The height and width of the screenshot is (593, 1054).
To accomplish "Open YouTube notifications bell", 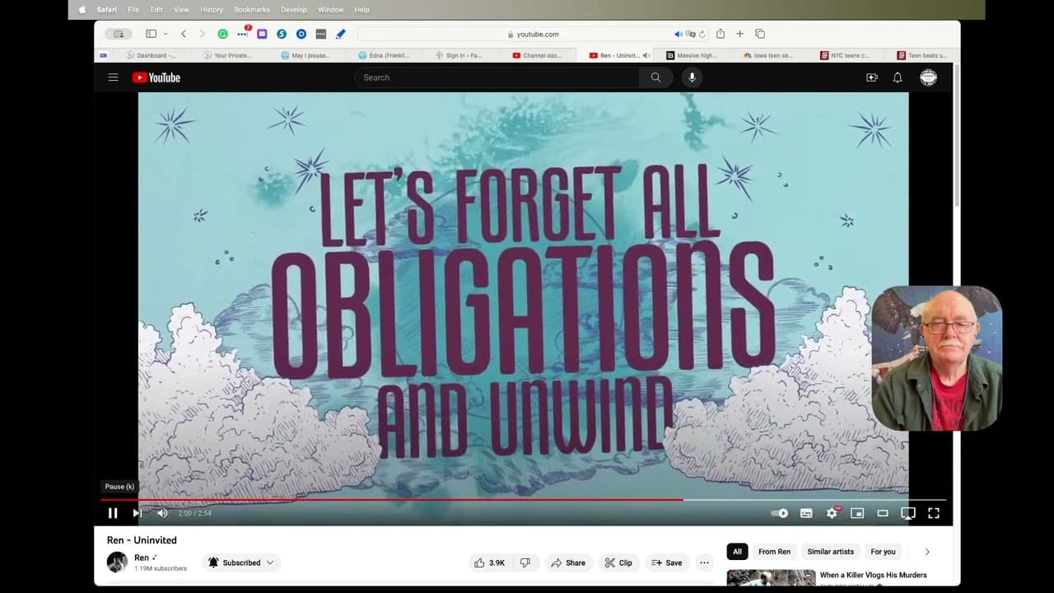I will click(898, 77).
